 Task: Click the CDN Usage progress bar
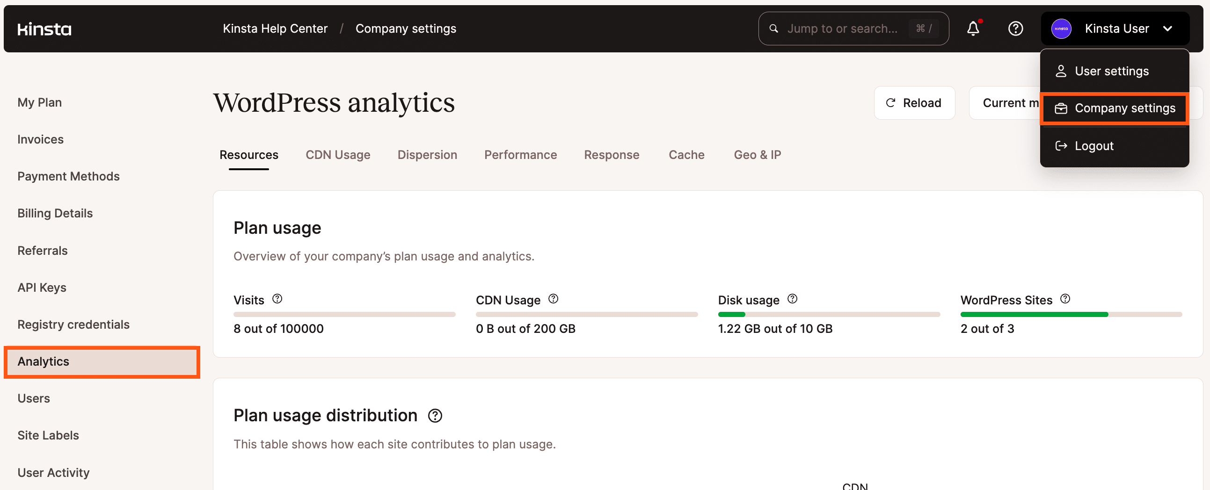[x=587, y=315]
